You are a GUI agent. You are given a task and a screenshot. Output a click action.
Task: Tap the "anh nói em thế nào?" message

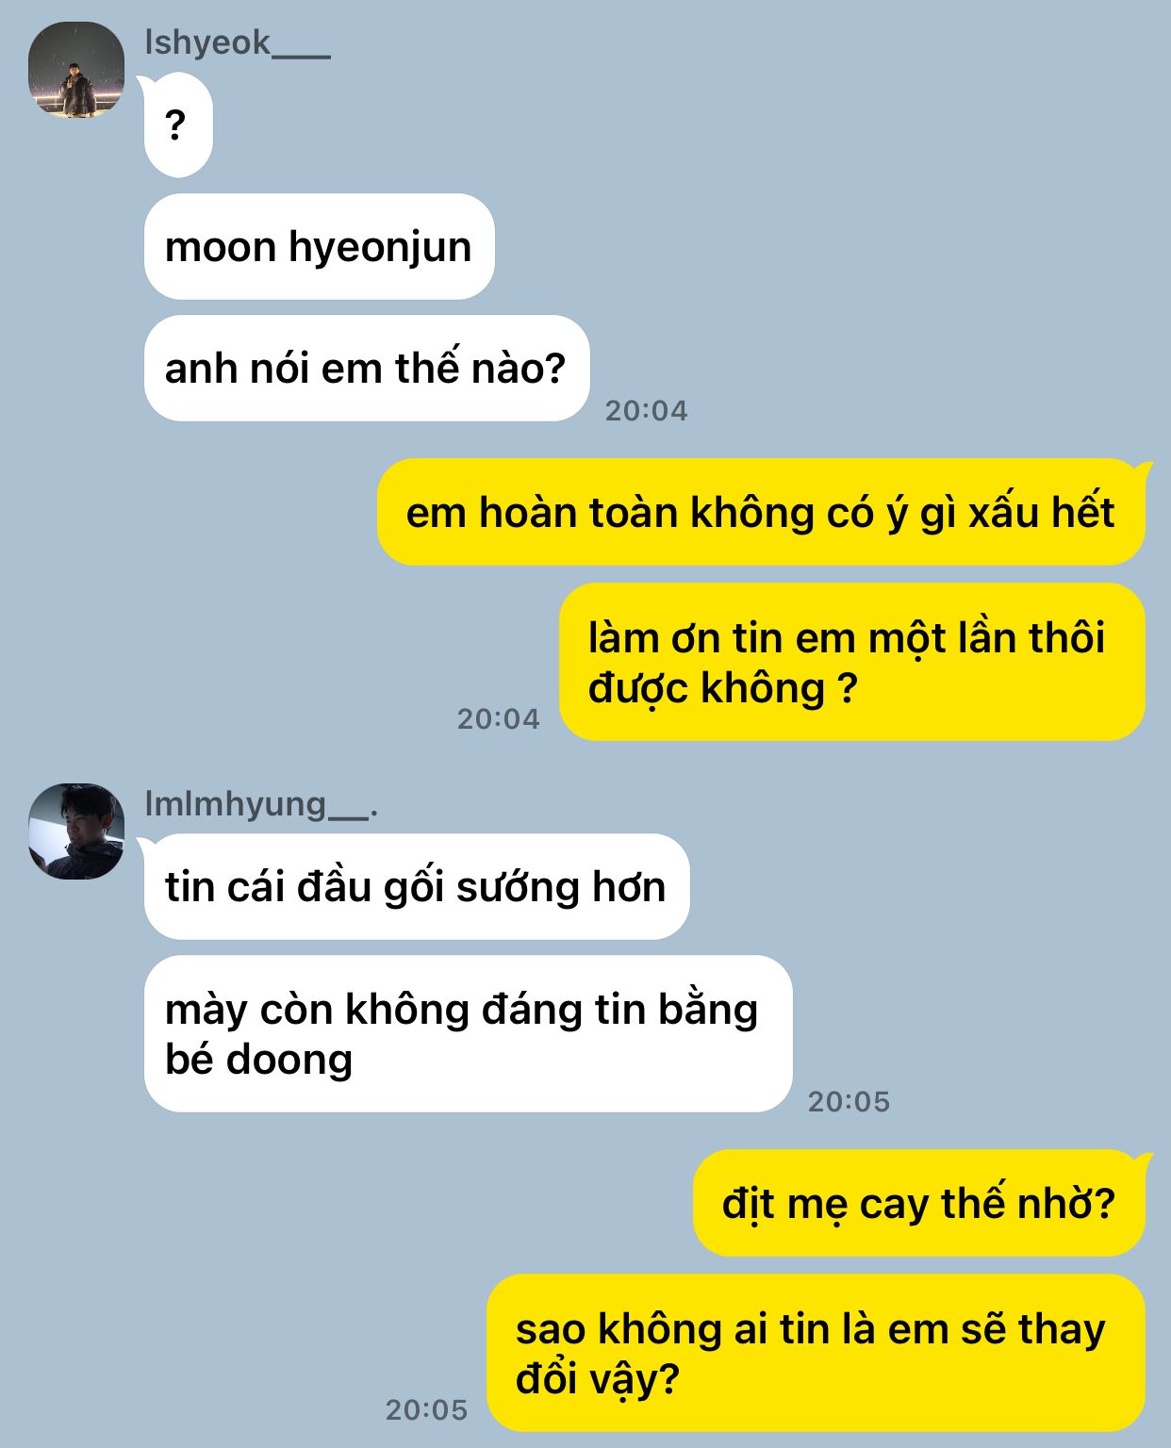[367, 369]
